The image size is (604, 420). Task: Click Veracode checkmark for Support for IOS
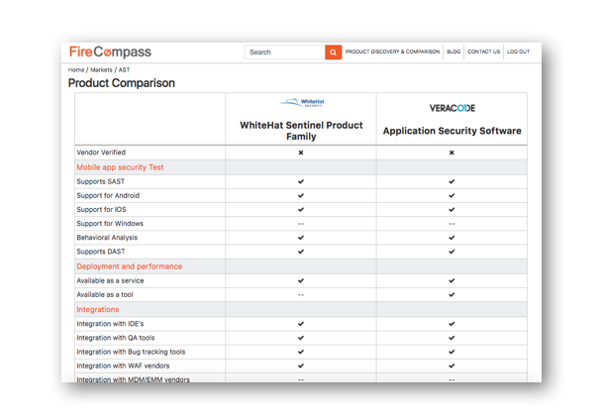tap(452, 210)
